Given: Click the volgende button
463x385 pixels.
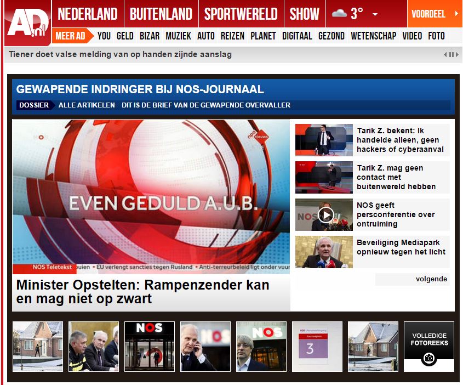Looking at the screenshot, I should [x=431, y=279].
